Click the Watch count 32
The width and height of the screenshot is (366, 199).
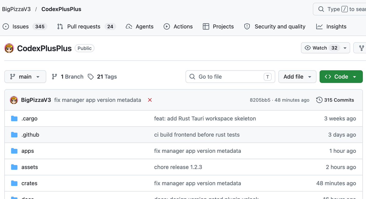(x=334, y=48)
